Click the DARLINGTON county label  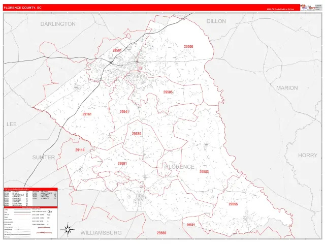coord(58,24)
